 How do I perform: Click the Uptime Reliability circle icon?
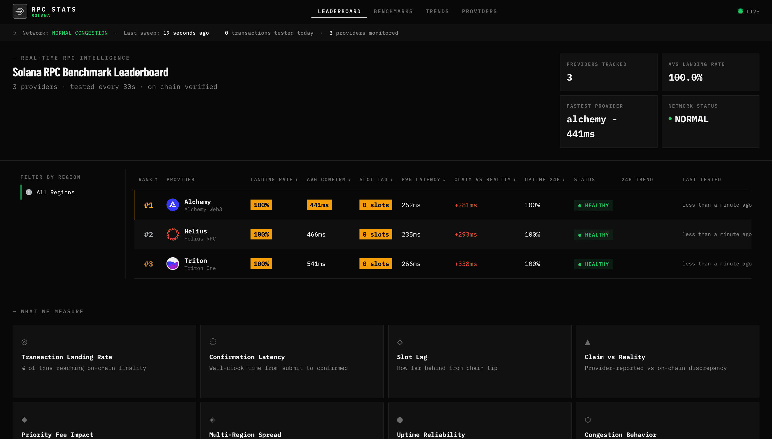(400, 420)
